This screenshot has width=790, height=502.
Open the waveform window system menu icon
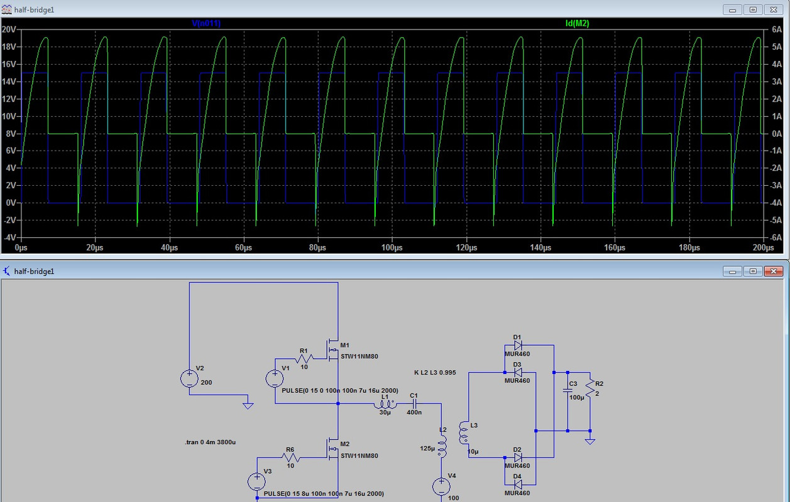point(7,9)
